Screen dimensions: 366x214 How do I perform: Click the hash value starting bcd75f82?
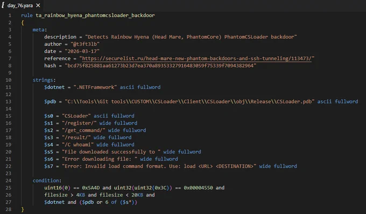160,66
